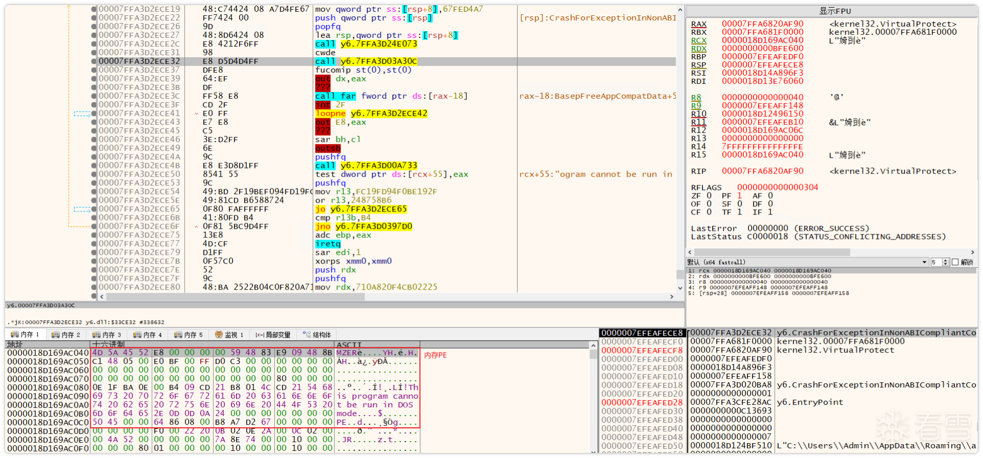Open the 局部变量 locals tab icon
Image resolution: width=983 pixels, height=458 pixels.
pyautogui.click(x=260, y=335)
